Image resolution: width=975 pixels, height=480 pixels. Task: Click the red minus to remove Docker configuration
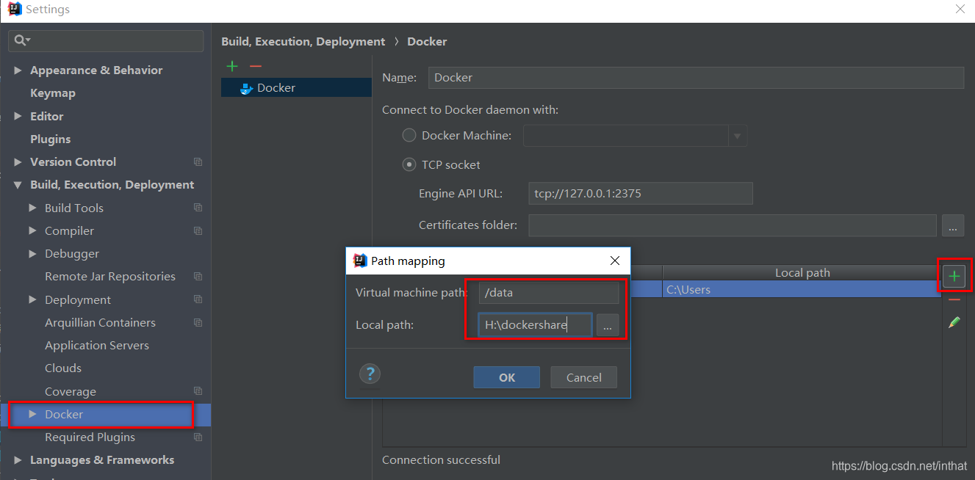tap(255, 66)
